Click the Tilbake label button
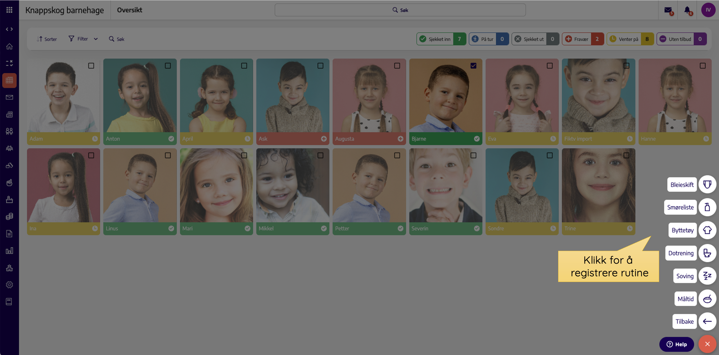This screenshot has width=719, height=355. pyautogui.click(x=684, y=322)
